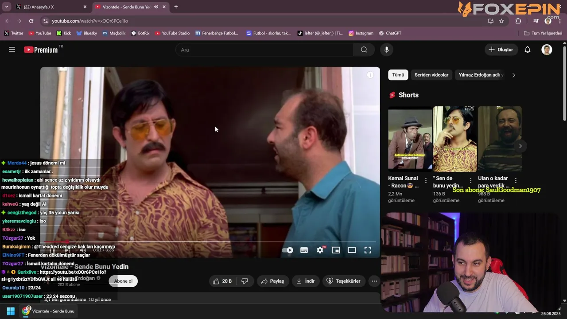Start voice search with the microphone
Screen dimensions: 567x319
[387, 50]
